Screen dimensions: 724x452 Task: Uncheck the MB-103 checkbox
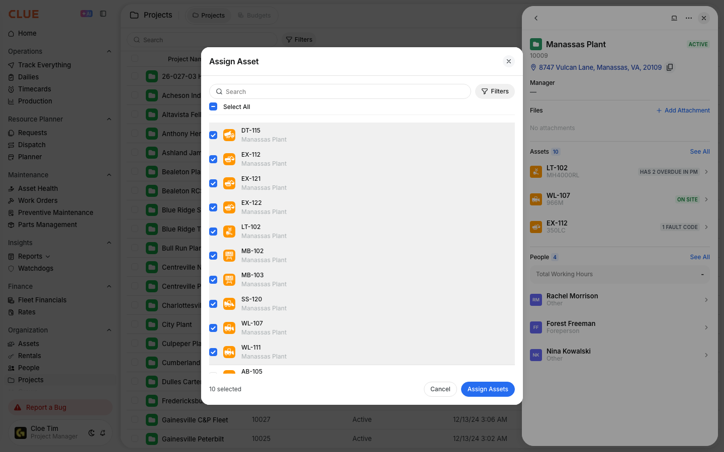(x=213, y=280)
